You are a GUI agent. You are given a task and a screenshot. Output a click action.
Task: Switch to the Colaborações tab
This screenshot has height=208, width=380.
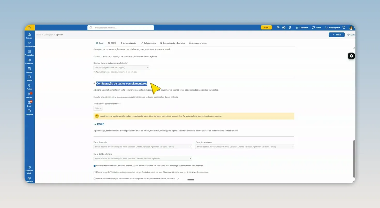tap(148, 43)
